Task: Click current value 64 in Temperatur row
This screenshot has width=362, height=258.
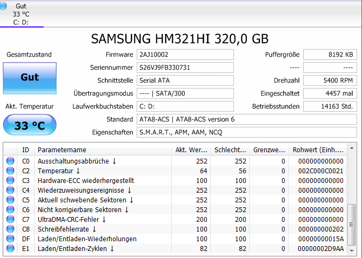Action: tap(203, 171)
